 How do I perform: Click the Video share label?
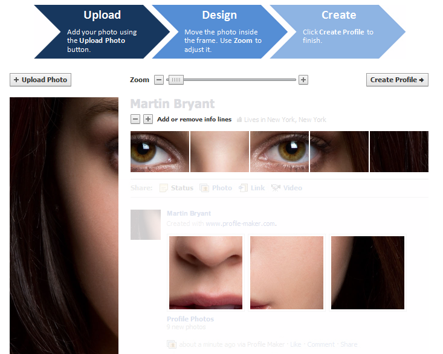click(293, 188)
